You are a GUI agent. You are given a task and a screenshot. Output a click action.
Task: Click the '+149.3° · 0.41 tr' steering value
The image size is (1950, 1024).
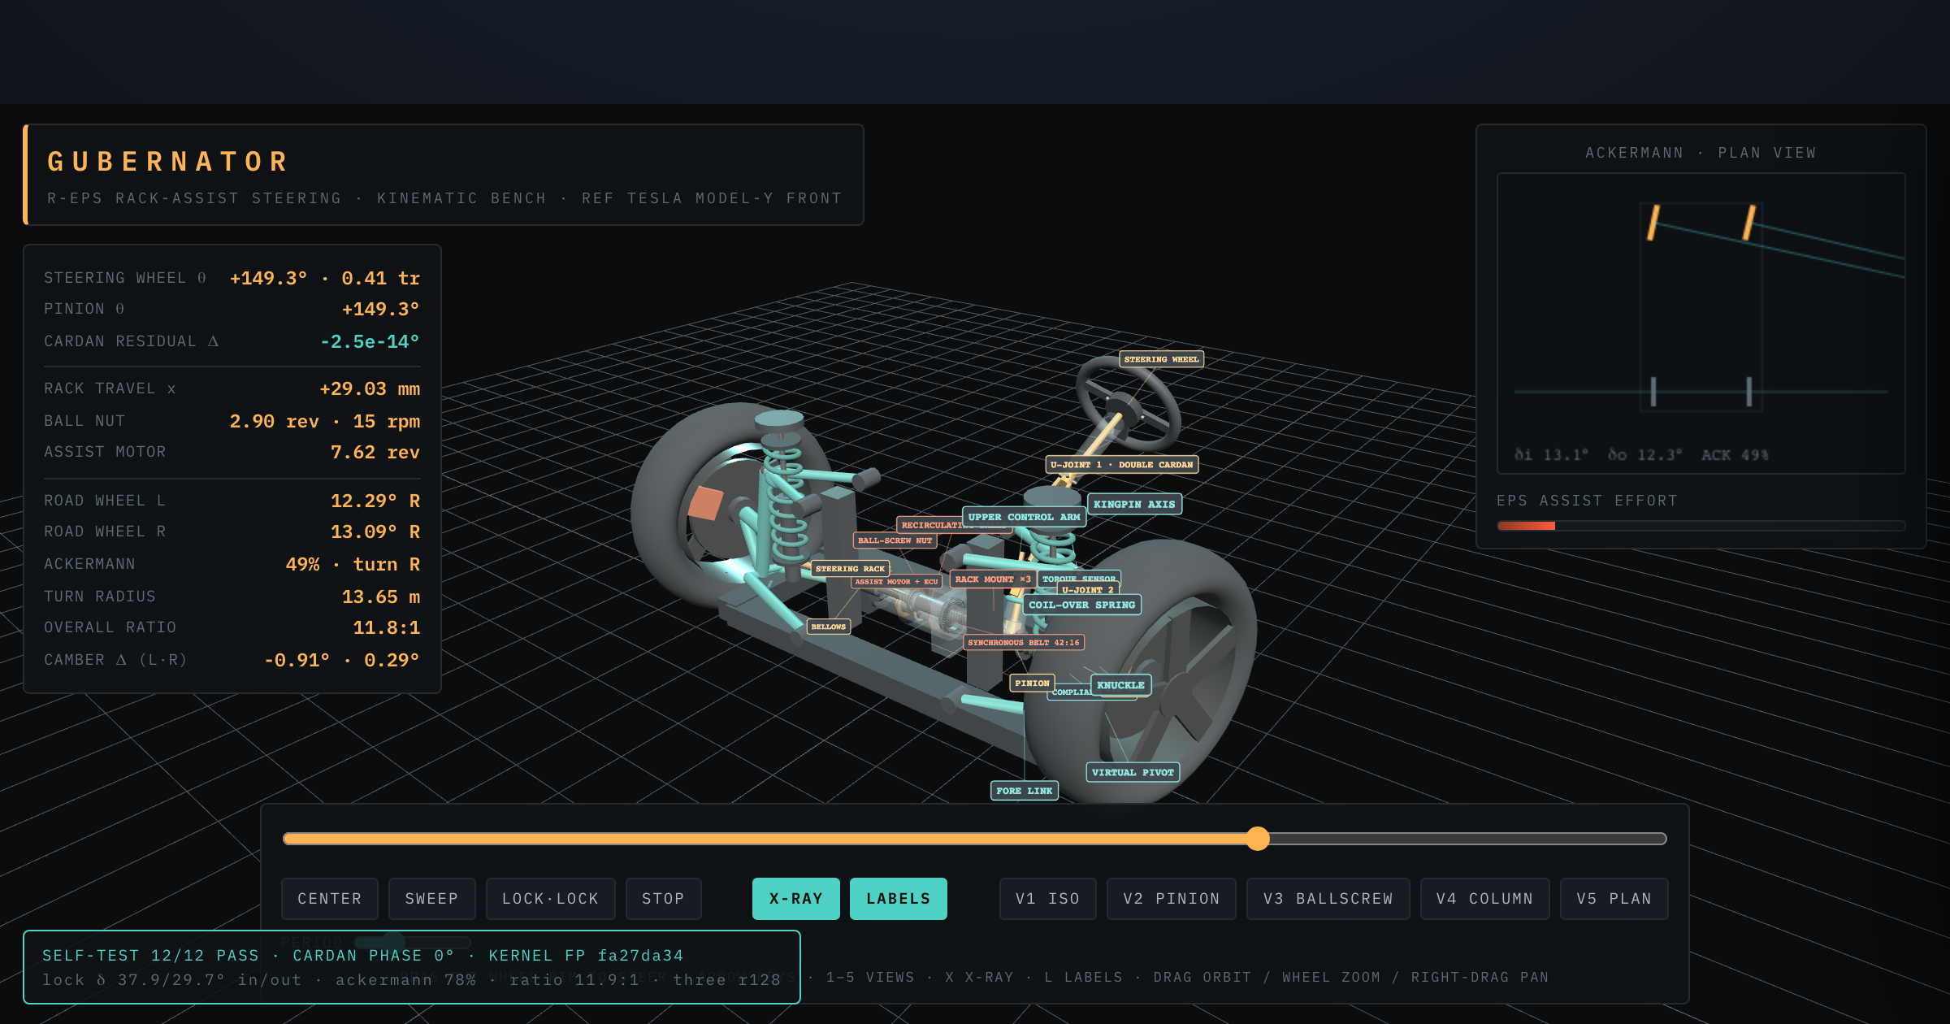pos(324,278)
